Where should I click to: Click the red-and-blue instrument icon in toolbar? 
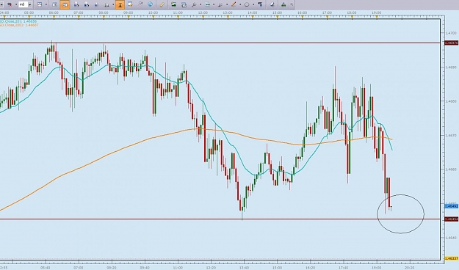tap(10, 4)
